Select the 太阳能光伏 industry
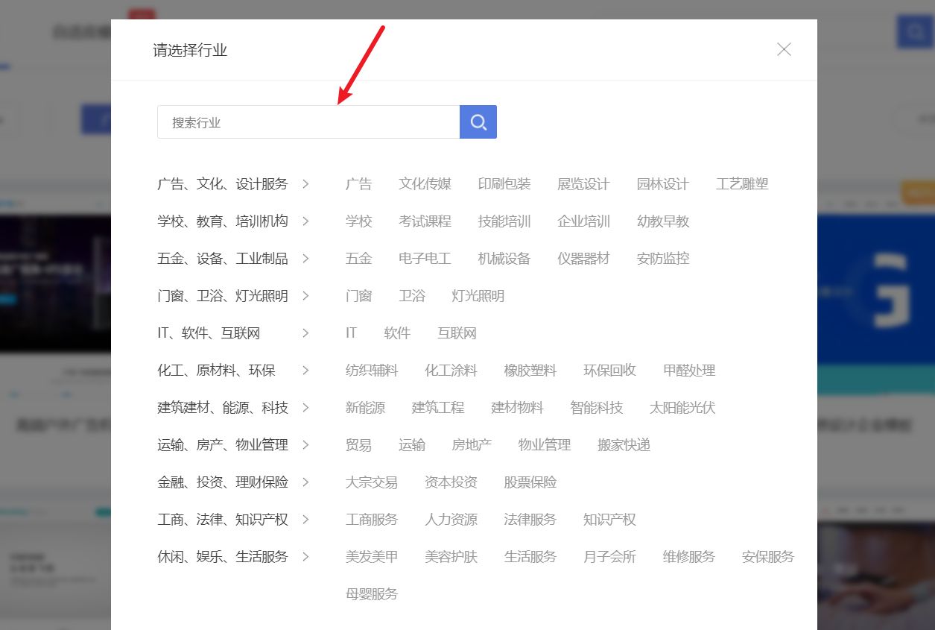Screen dimensions: 935x630 682,408
